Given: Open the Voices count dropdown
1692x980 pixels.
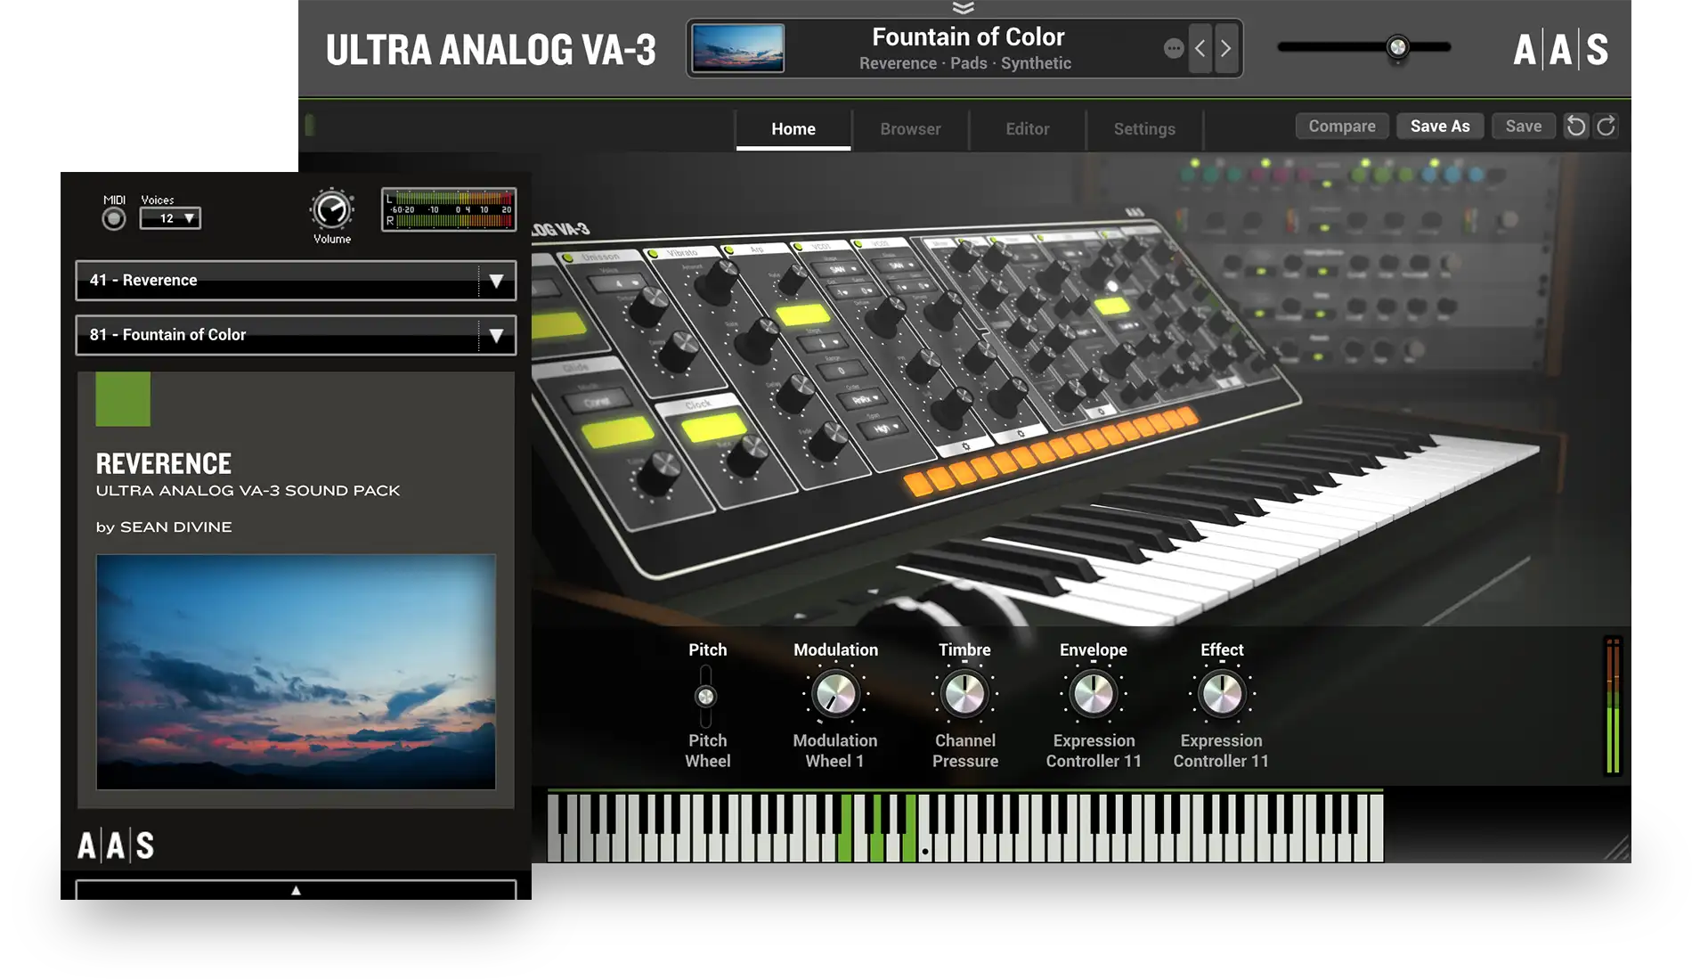Looking at the screenshot, I should (170, 218).
